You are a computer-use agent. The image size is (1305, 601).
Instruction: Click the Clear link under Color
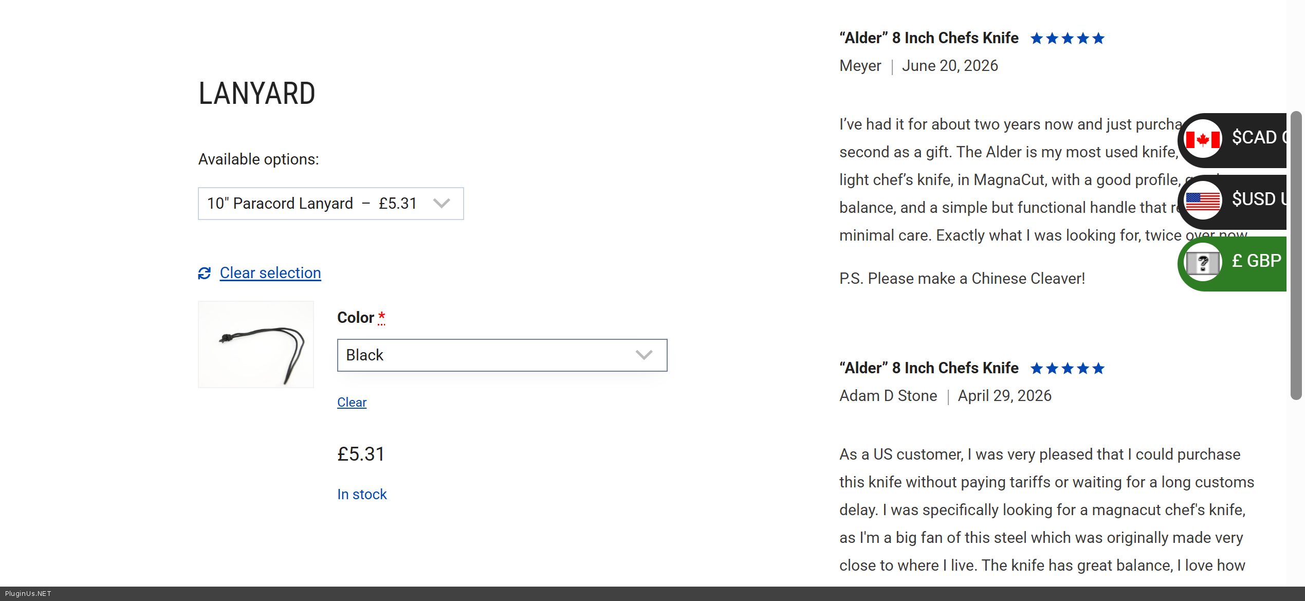pyautogui.click(x=352, y=402)
